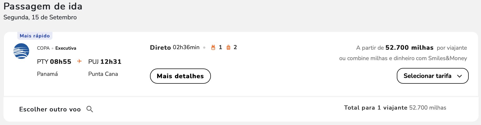Click the orange airplane icon between times

pyautogui.click(x=79, y=61)
